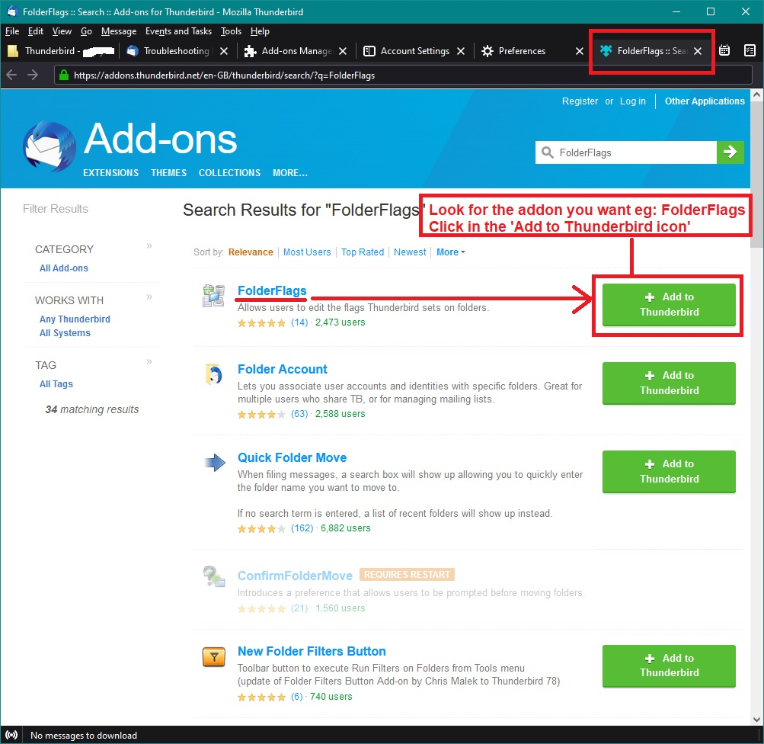Image resolution: width=764 pixels, height=744 pixels.
Task: Click the online status icon in status bar
Action: coord(11,735)
